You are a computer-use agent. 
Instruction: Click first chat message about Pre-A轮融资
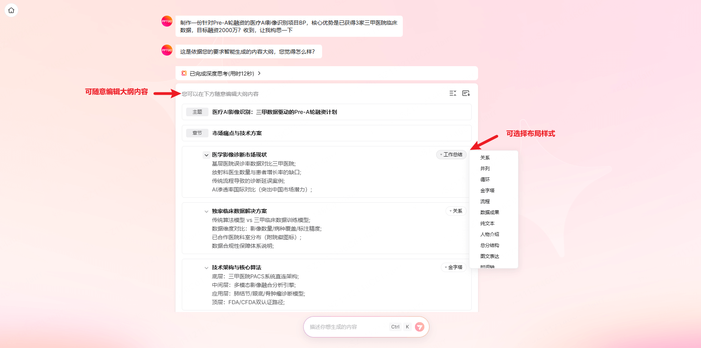289,26
